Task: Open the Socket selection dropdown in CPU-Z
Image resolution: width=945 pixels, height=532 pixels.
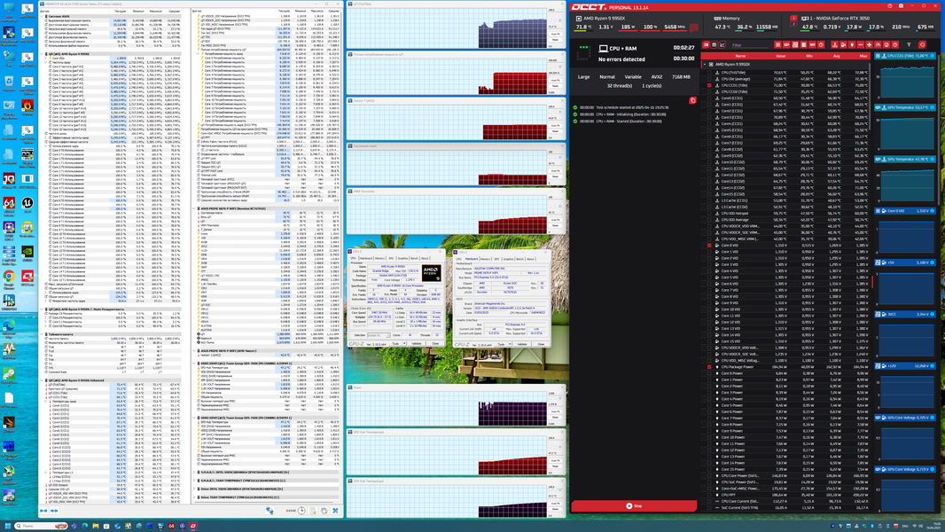Action: point(379,335)
